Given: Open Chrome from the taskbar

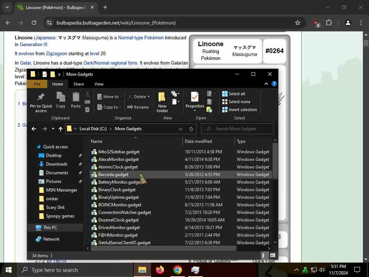Looking at the screenshot, I should 177,270.
